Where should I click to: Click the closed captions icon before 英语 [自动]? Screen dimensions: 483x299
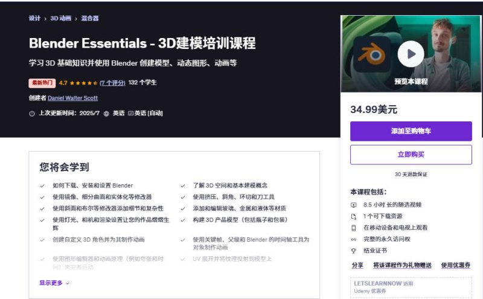click(x=130, y=114)
